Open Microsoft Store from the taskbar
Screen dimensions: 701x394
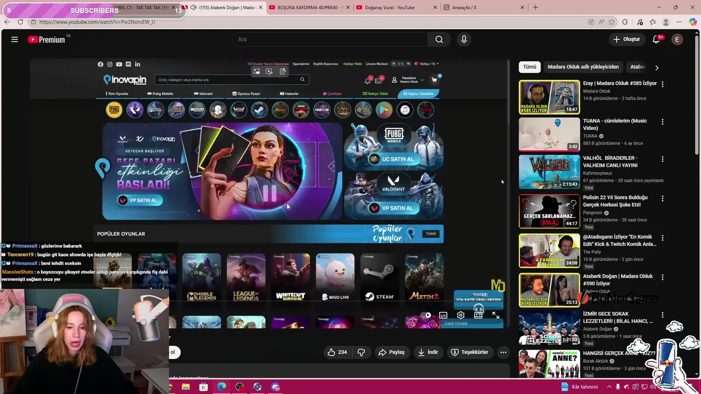click(x=204, y=387)
